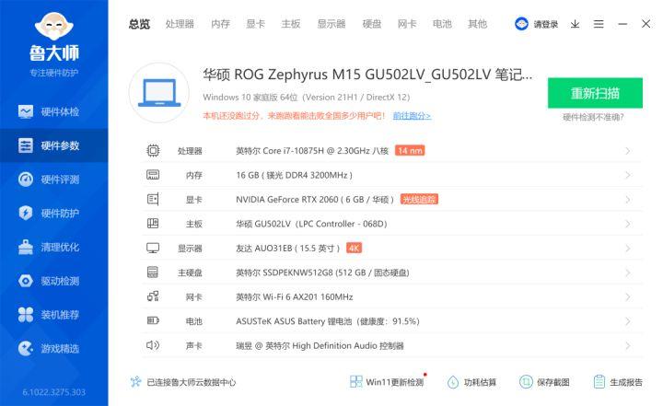The width and height of the screenshot is (663, 406).
Task: Click the 4K display badge
Action: (x=354, y=248)
